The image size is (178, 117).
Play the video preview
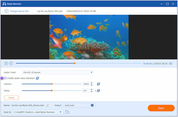click(x=6, y=63)
